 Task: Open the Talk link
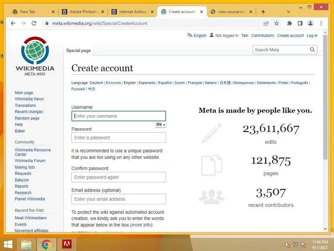point(245,35)
